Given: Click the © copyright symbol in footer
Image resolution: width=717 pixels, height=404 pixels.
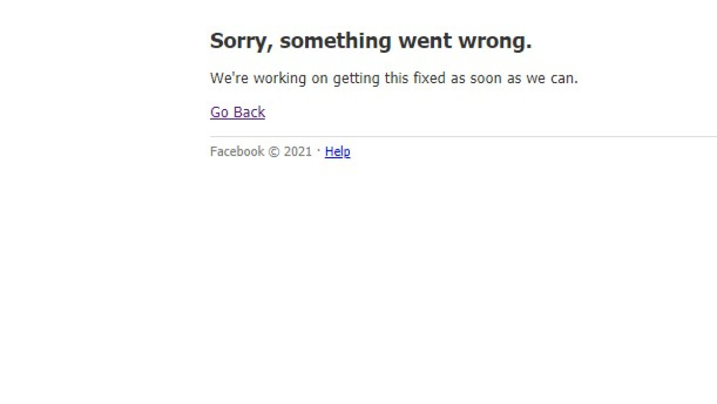Looking at the screenshot, I should (274, 152).
